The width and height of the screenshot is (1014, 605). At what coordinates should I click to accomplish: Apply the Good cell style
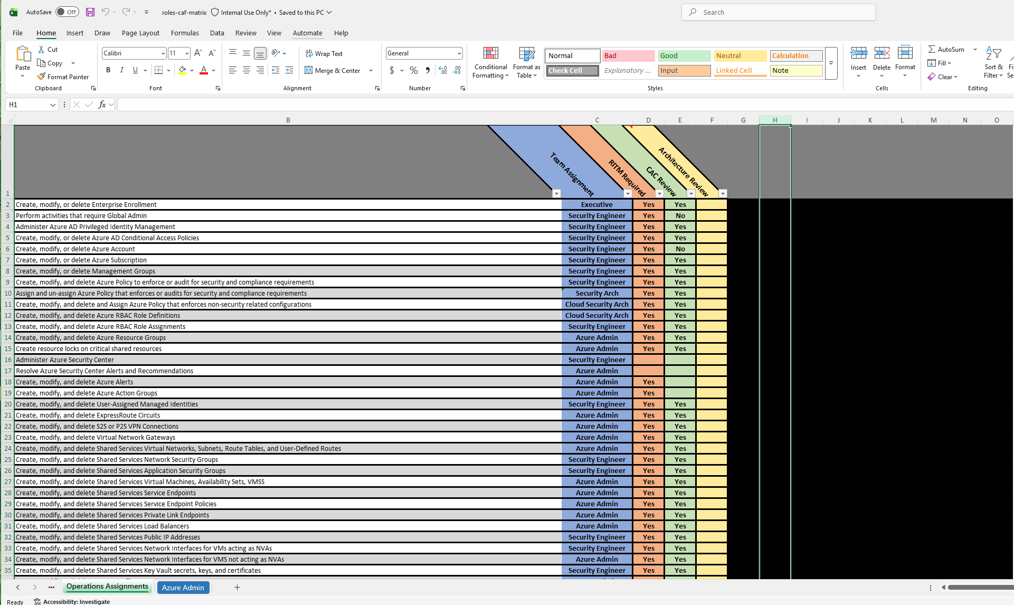pos(684,55)
